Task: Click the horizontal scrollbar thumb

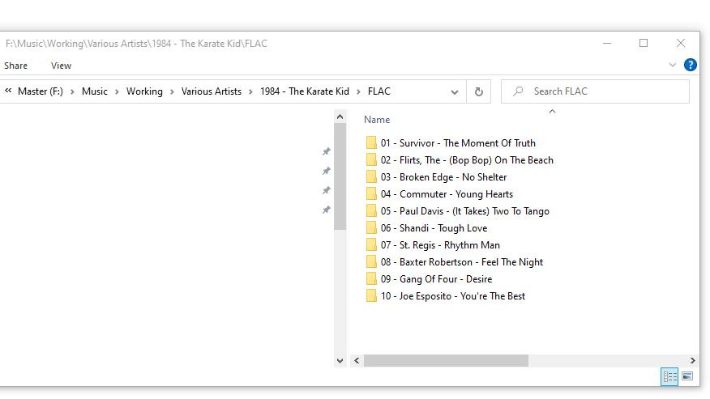Action: tap(445, 360)
